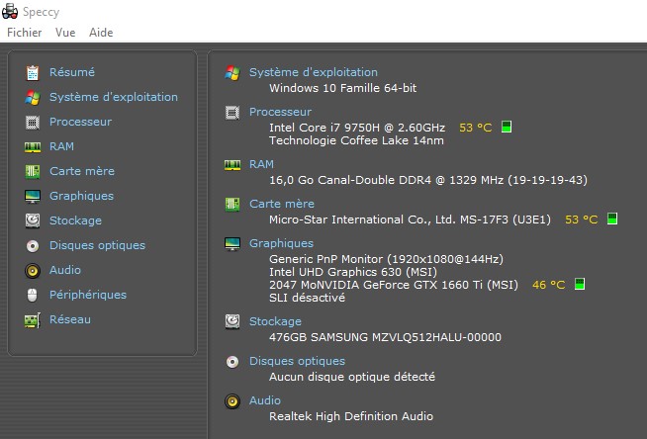
Task: Click GPU temperature green indicator icon
Action: coord(580,284)
